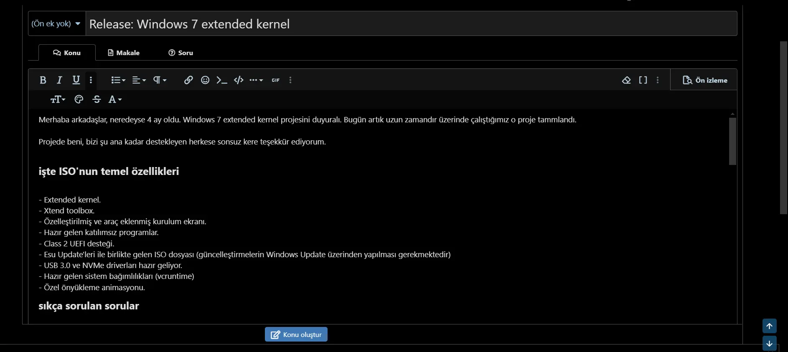Open the font size dropdown
Image resolution: width=788 pixels, height=352 pixels.
click(x=58, y=99)
